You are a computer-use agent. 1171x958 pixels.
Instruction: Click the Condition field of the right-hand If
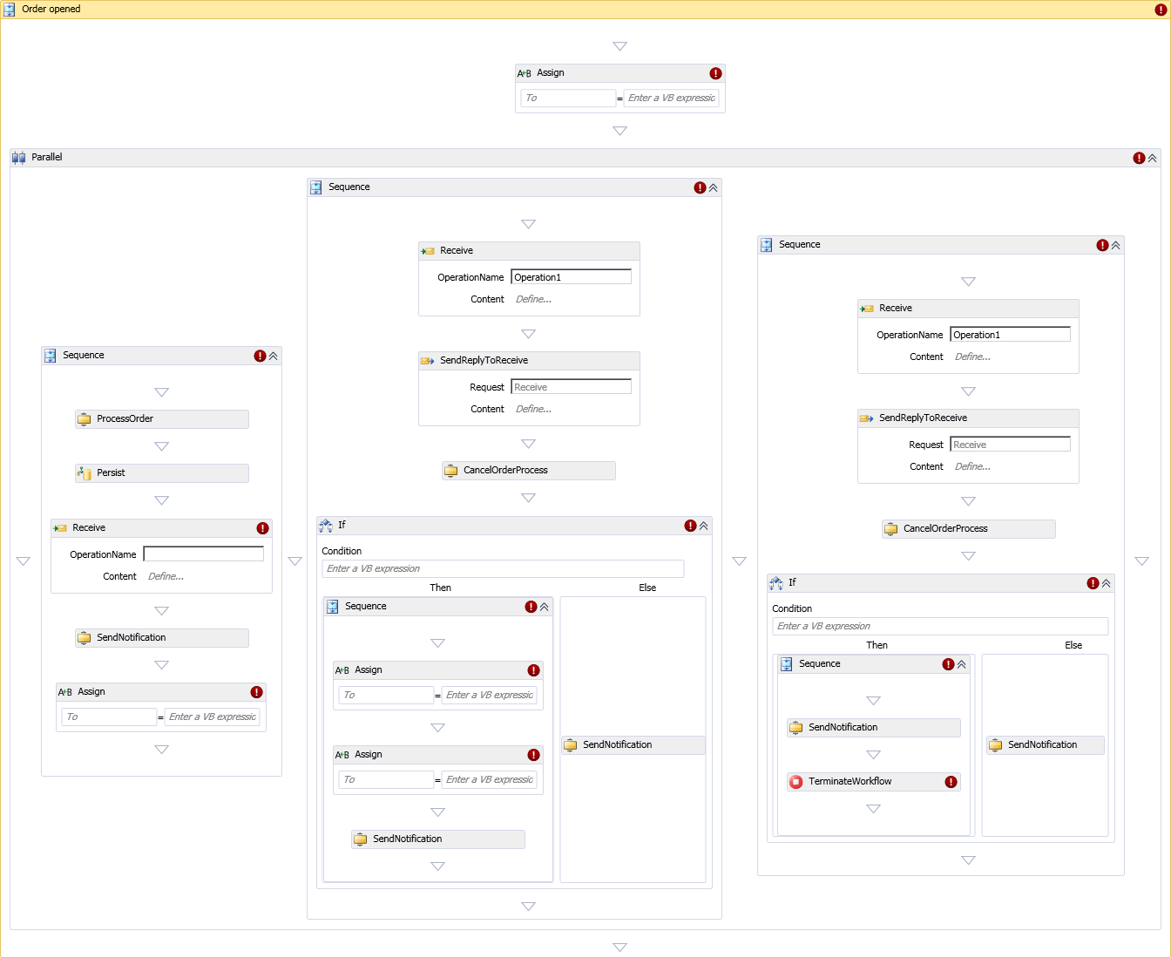coord(940,626)
